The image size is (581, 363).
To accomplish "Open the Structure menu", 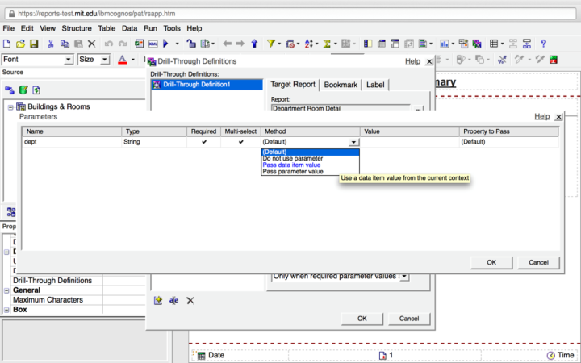I will [77, 28].
